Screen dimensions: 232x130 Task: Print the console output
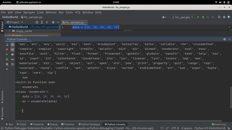click(x=12, y=55)
